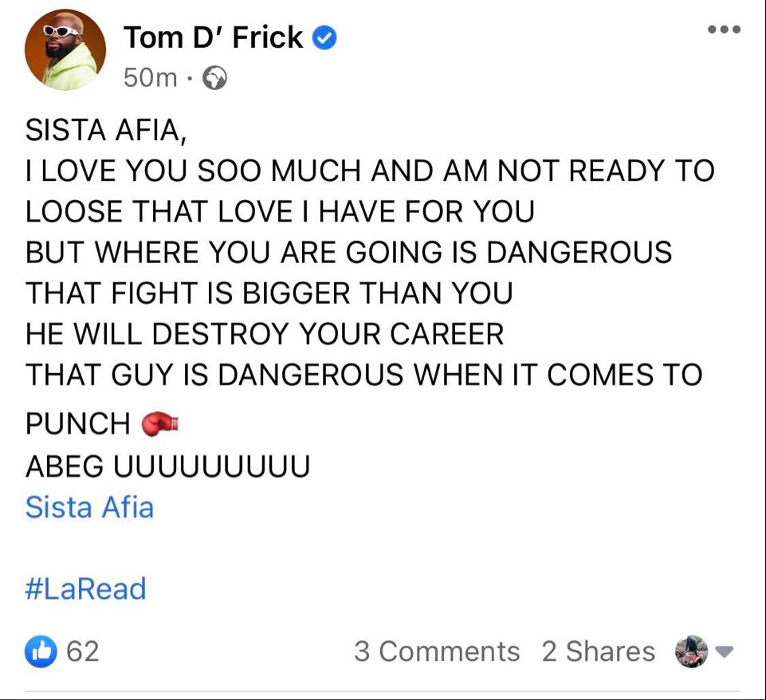766x700 pixels.
Task: Open the post's three-dot options menu
Action: point(725,30)
